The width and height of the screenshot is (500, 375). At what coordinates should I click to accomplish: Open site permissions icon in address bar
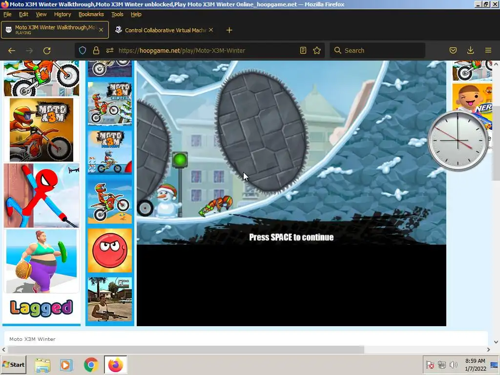[110, 50]
